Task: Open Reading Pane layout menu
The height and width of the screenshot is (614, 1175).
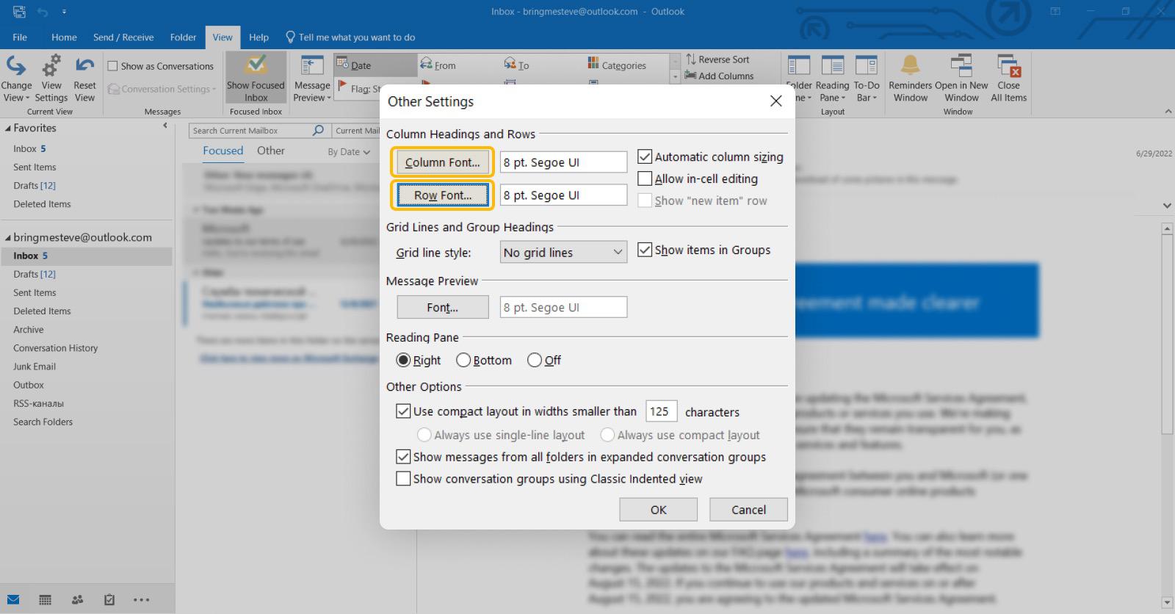Action: [832, 79]
